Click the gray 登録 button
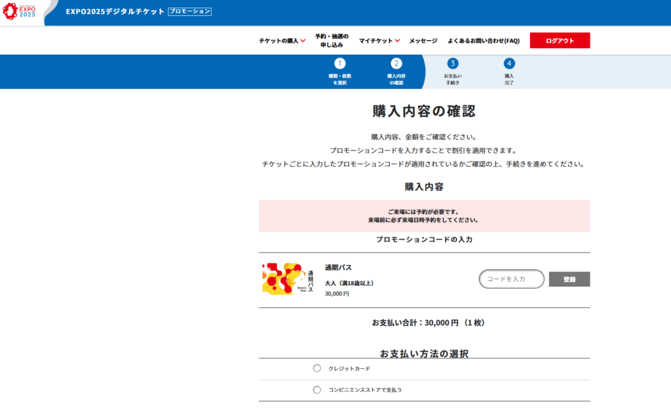The height and width of the screenshot is (418, 671). (x=569, y=279)
